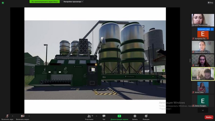The image size is (215, 121).
Task: Open reactions menu "Реакции"
Action: pos(146,117)
